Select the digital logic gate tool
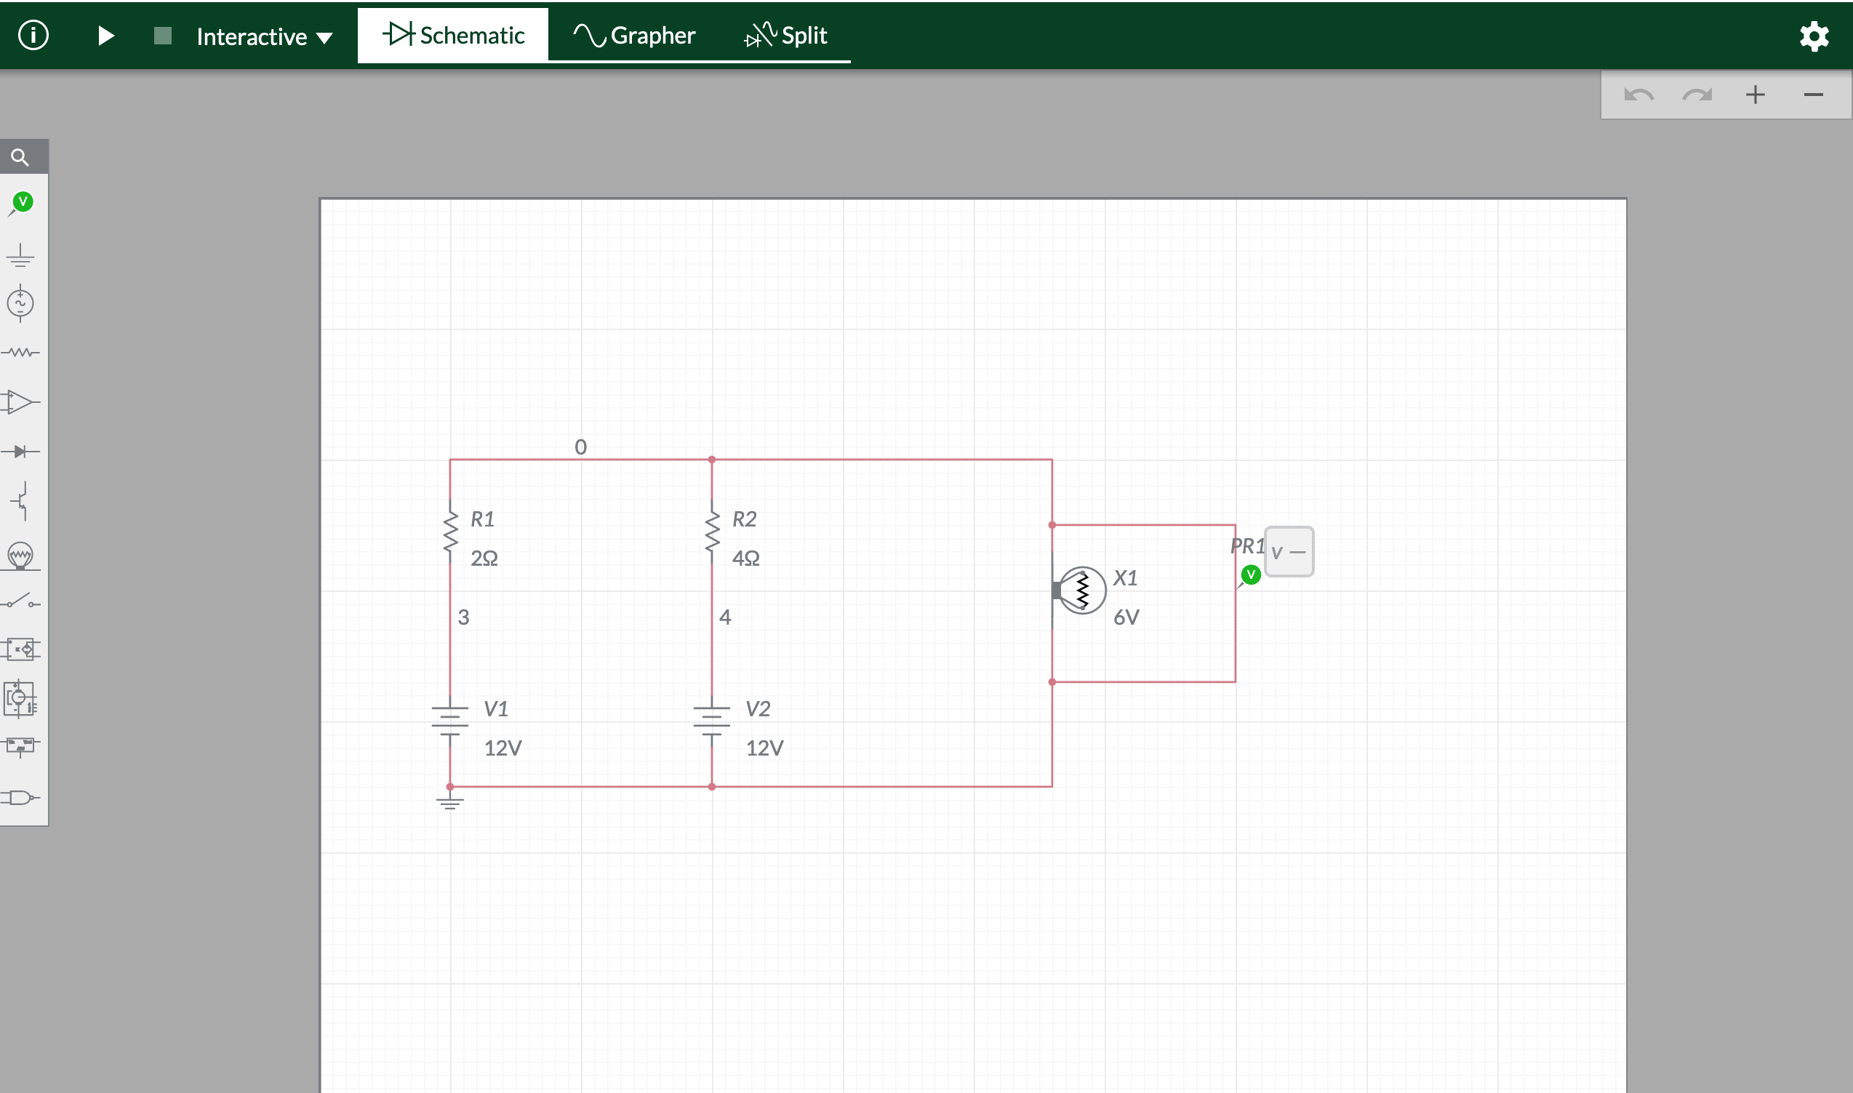 [21, 798]
